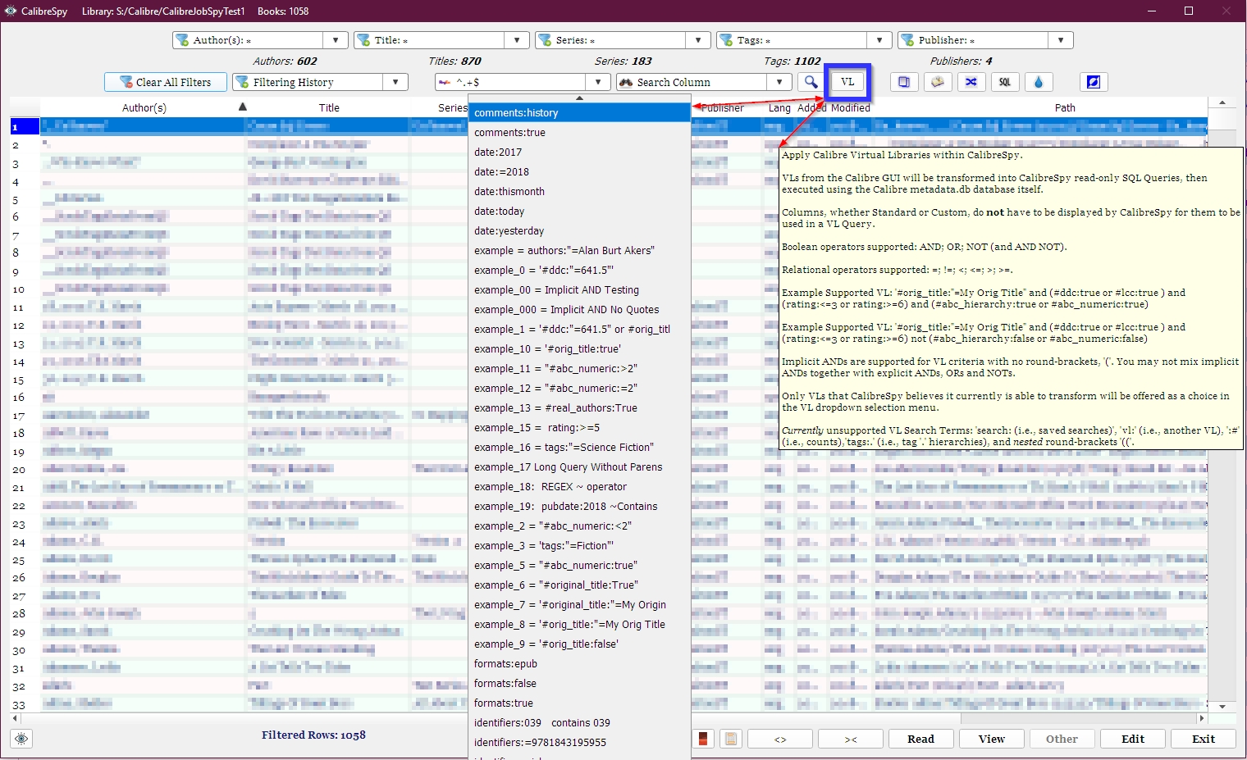Open the VL virtual libraries button

(x=847, y=82)
